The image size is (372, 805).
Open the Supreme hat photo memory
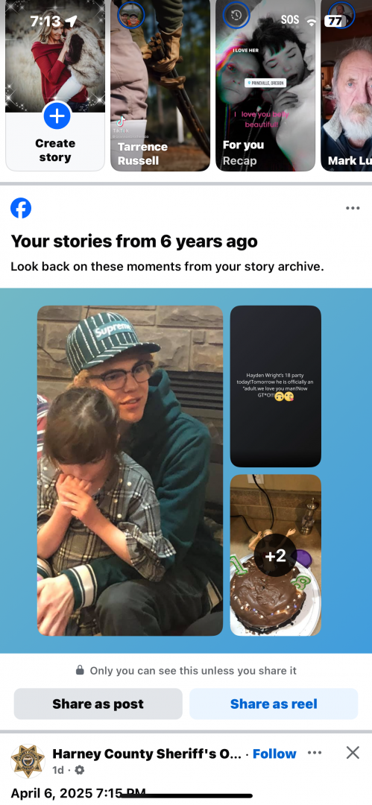(x=130, y=471)
